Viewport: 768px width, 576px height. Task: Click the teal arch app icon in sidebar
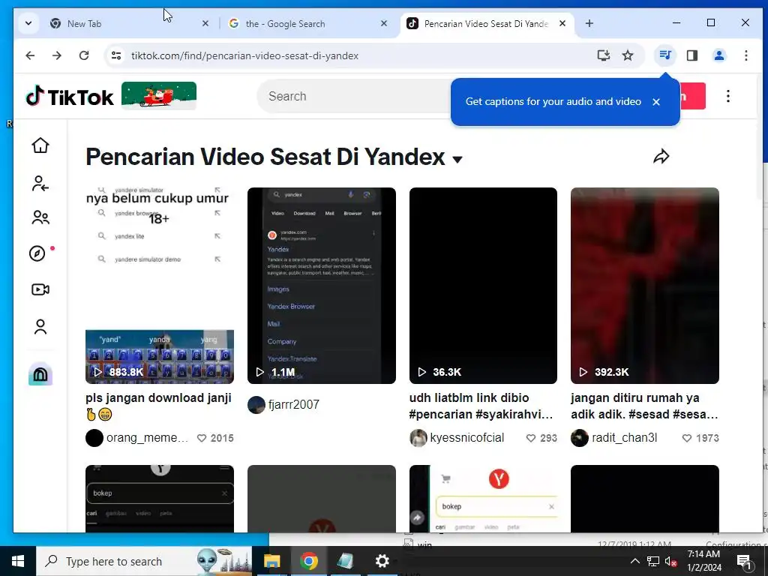40,375
